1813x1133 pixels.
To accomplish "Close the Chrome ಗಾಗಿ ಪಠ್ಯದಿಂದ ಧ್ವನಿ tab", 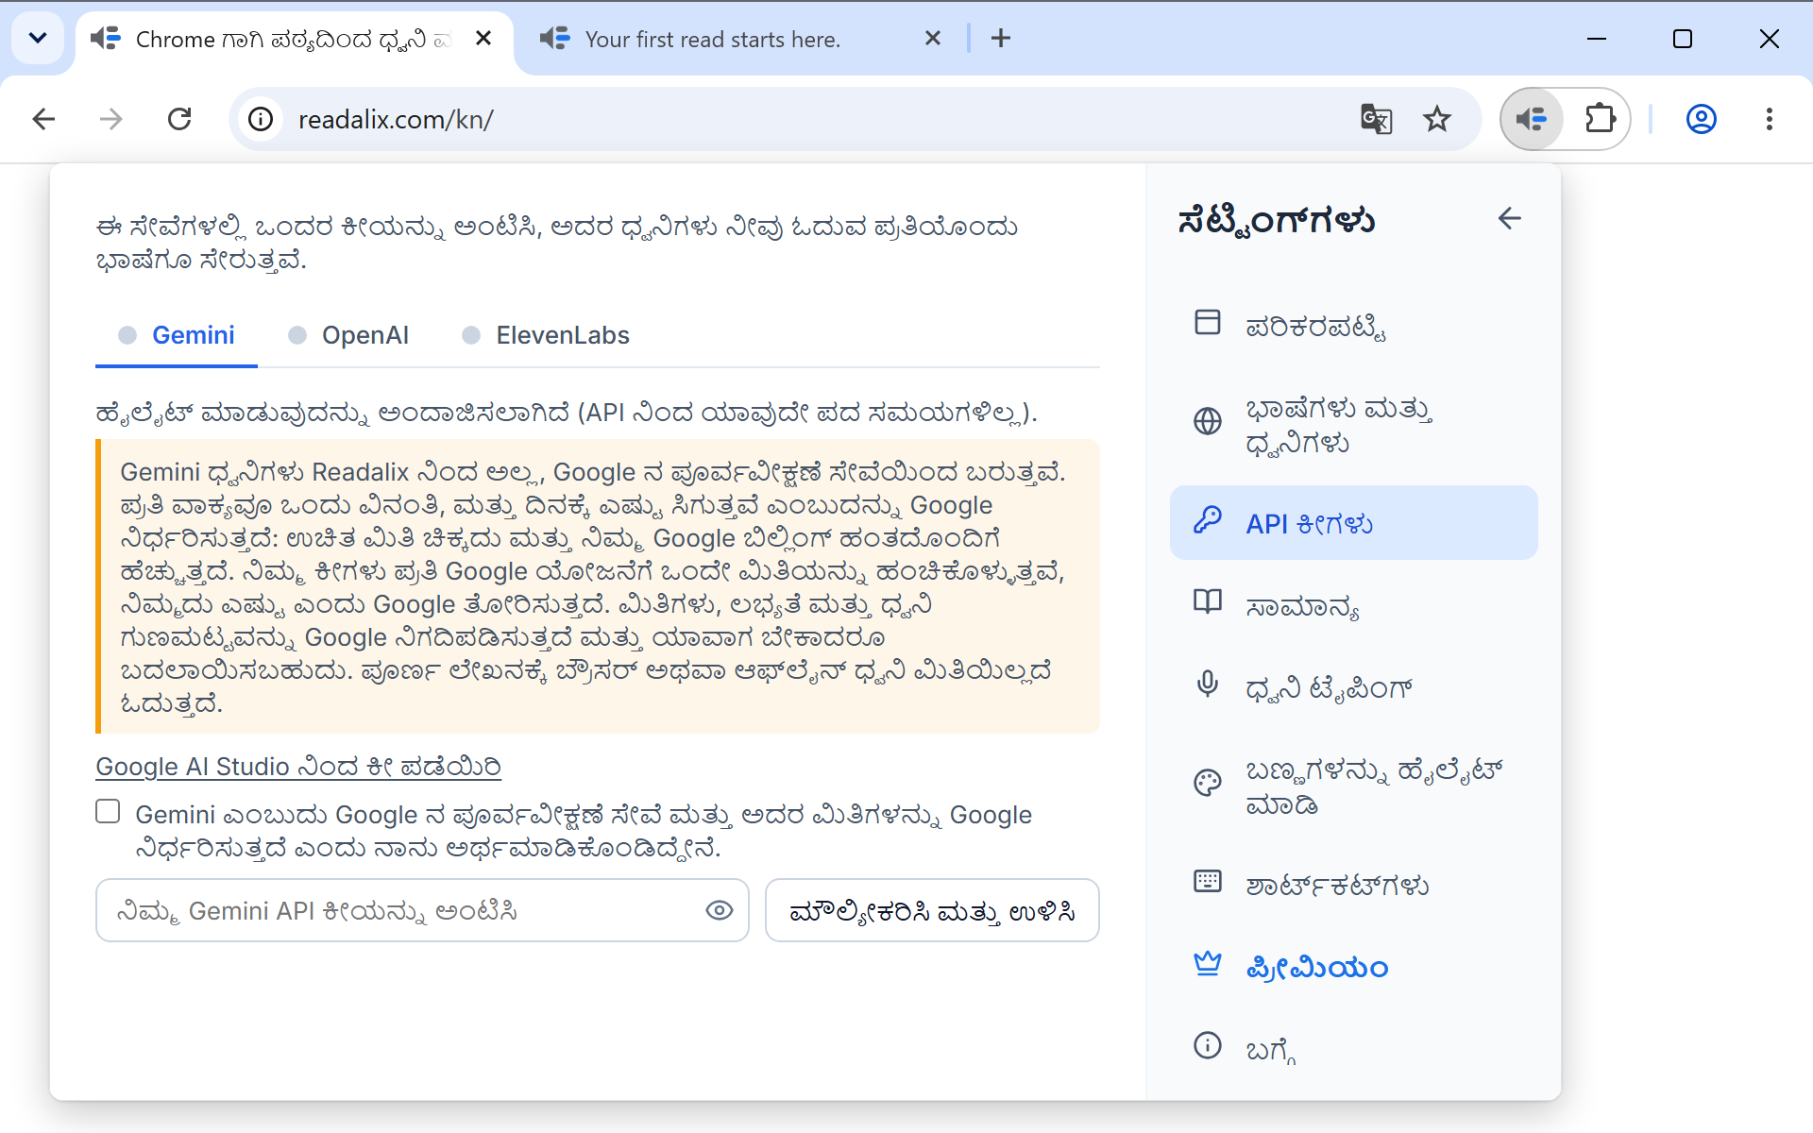I will 483,39.
